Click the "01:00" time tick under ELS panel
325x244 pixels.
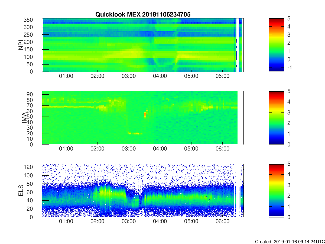[66, 221]
